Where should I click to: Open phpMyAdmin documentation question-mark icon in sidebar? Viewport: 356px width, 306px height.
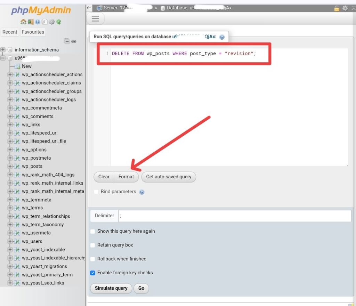pyautogui.click(x=38, y=22)
